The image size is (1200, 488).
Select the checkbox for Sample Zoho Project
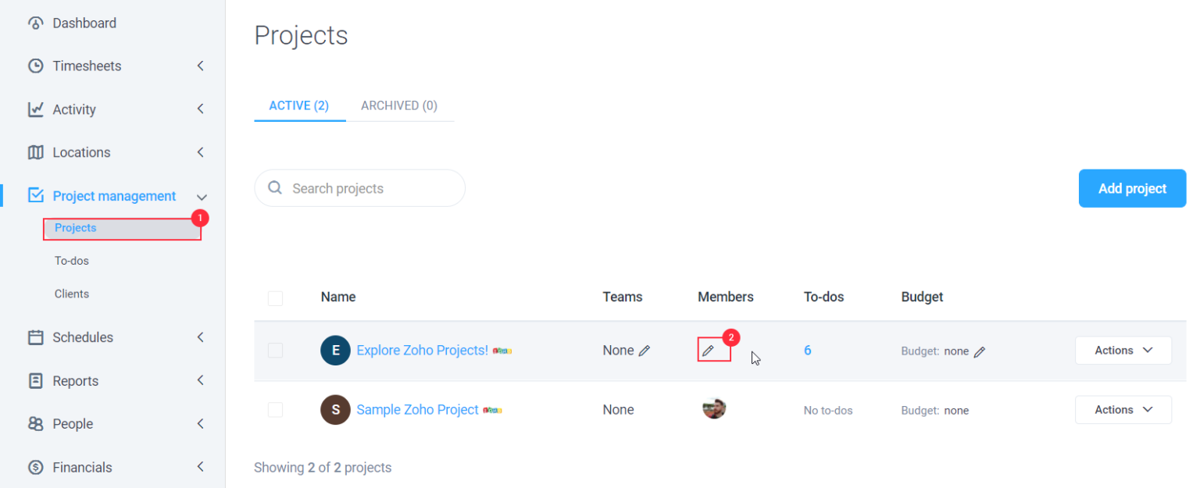[275, 409]
